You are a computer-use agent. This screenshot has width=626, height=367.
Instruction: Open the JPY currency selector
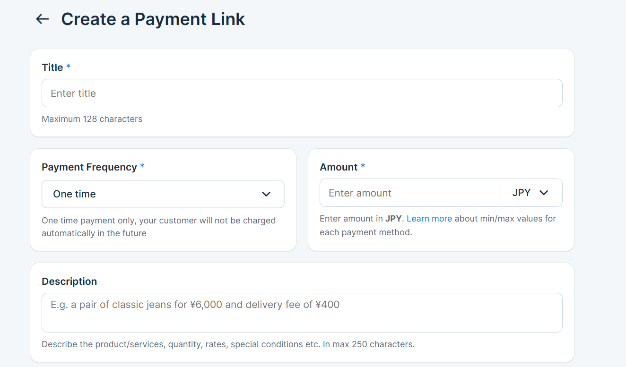531,193
